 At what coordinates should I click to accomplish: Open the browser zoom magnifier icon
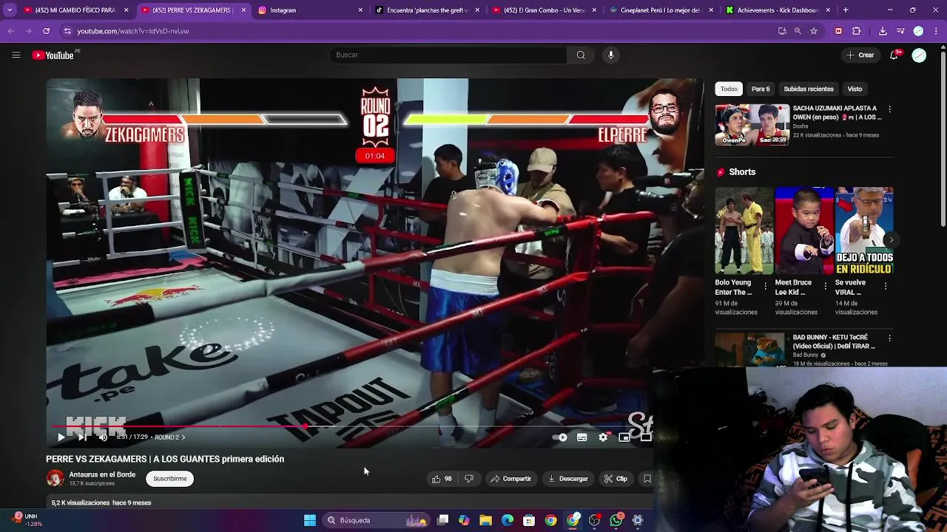(x=798, y=31)
